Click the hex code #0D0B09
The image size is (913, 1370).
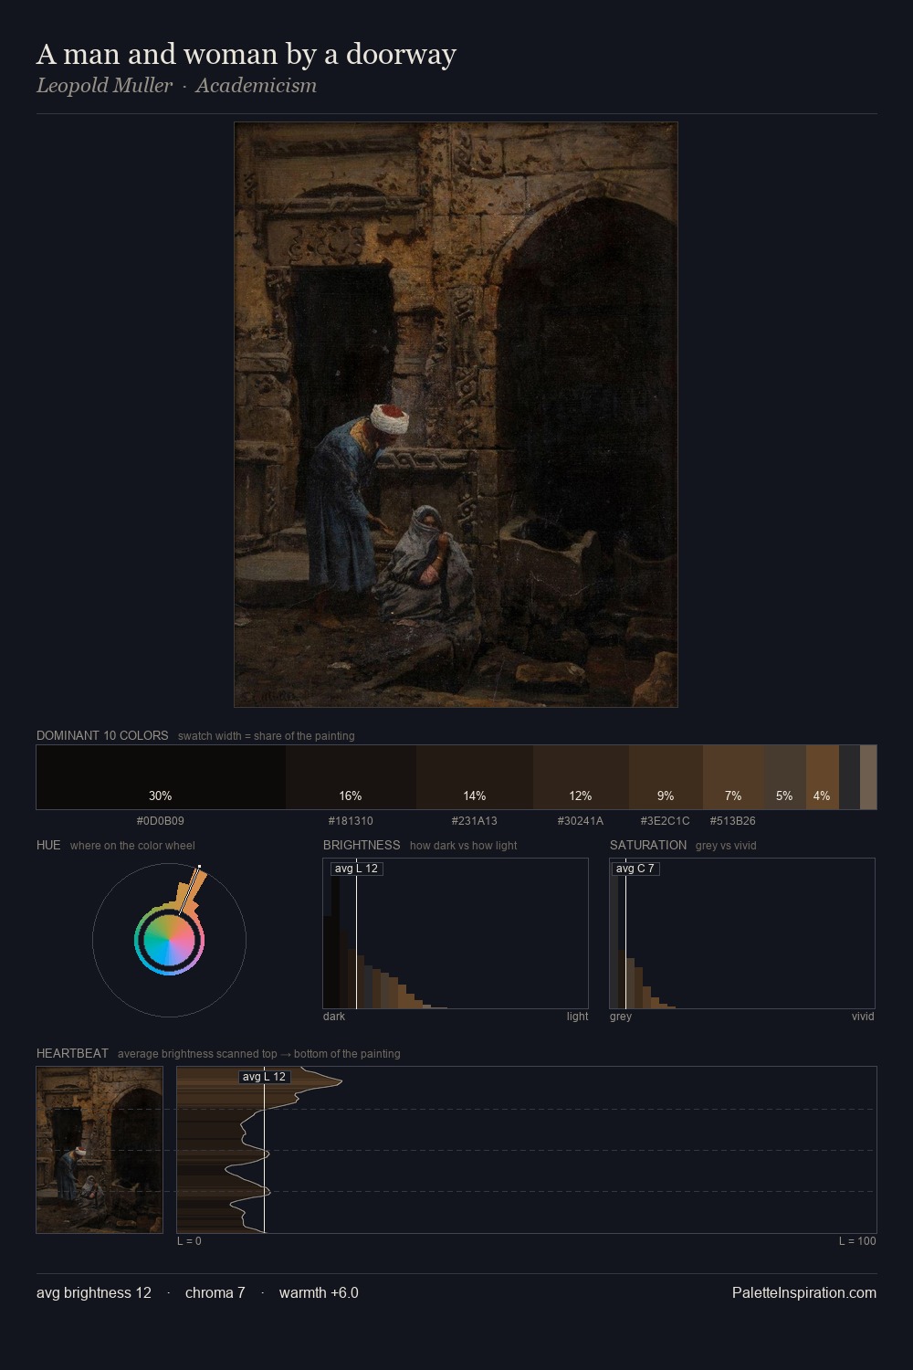pyautogui.click(x=161, y=821)
